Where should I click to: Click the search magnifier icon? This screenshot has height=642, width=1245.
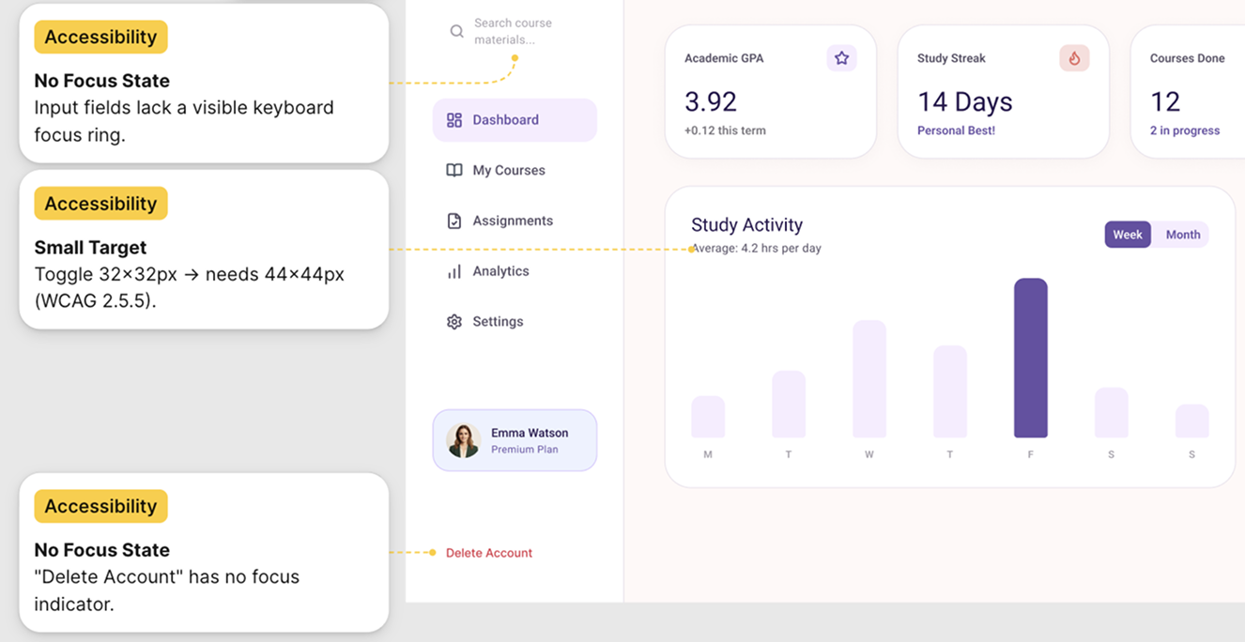(x=456, y=32)
